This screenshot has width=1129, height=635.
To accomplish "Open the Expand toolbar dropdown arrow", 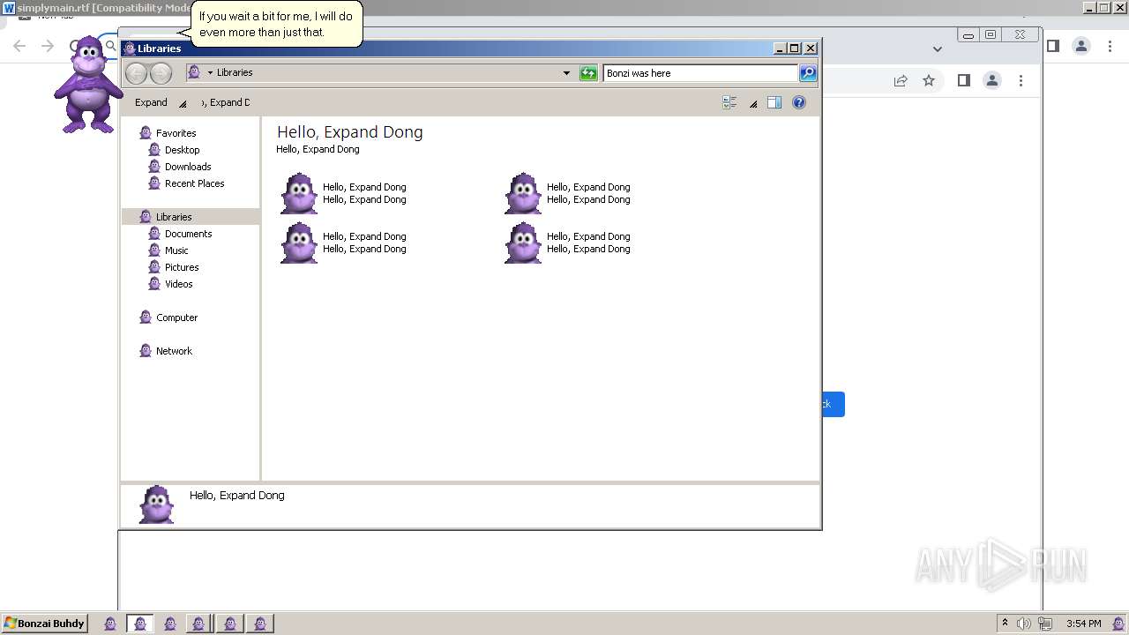I will click(183, 103).
